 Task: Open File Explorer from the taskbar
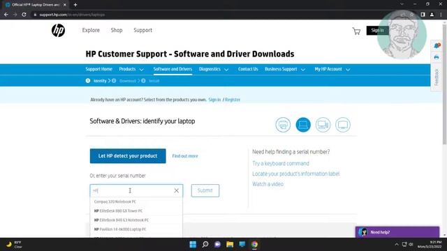(x=230, y=245)
